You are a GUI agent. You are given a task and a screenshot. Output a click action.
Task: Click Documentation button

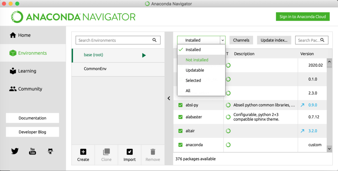click(x=32, y=118)
